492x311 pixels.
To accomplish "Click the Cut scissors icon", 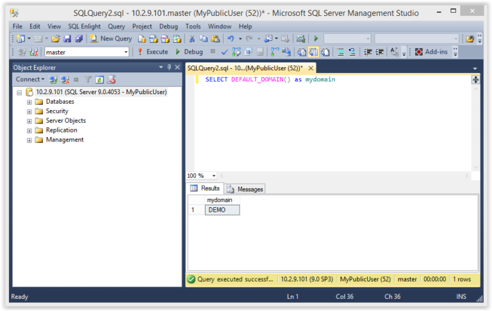I will tap(192, 38).
